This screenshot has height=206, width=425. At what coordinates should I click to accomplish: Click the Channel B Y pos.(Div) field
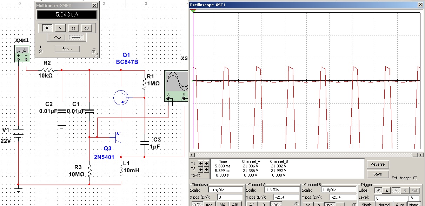click(342, 197)
